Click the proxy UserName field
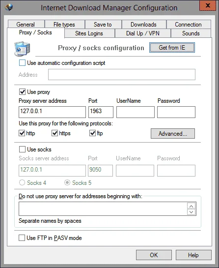The height and width of the screenshot is (268, 219). pyautogui.click(x=136, y=112)
